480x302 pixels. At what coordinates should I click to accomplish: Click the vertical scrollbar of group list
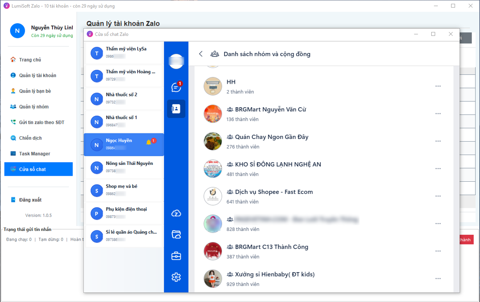pos(456,179)
